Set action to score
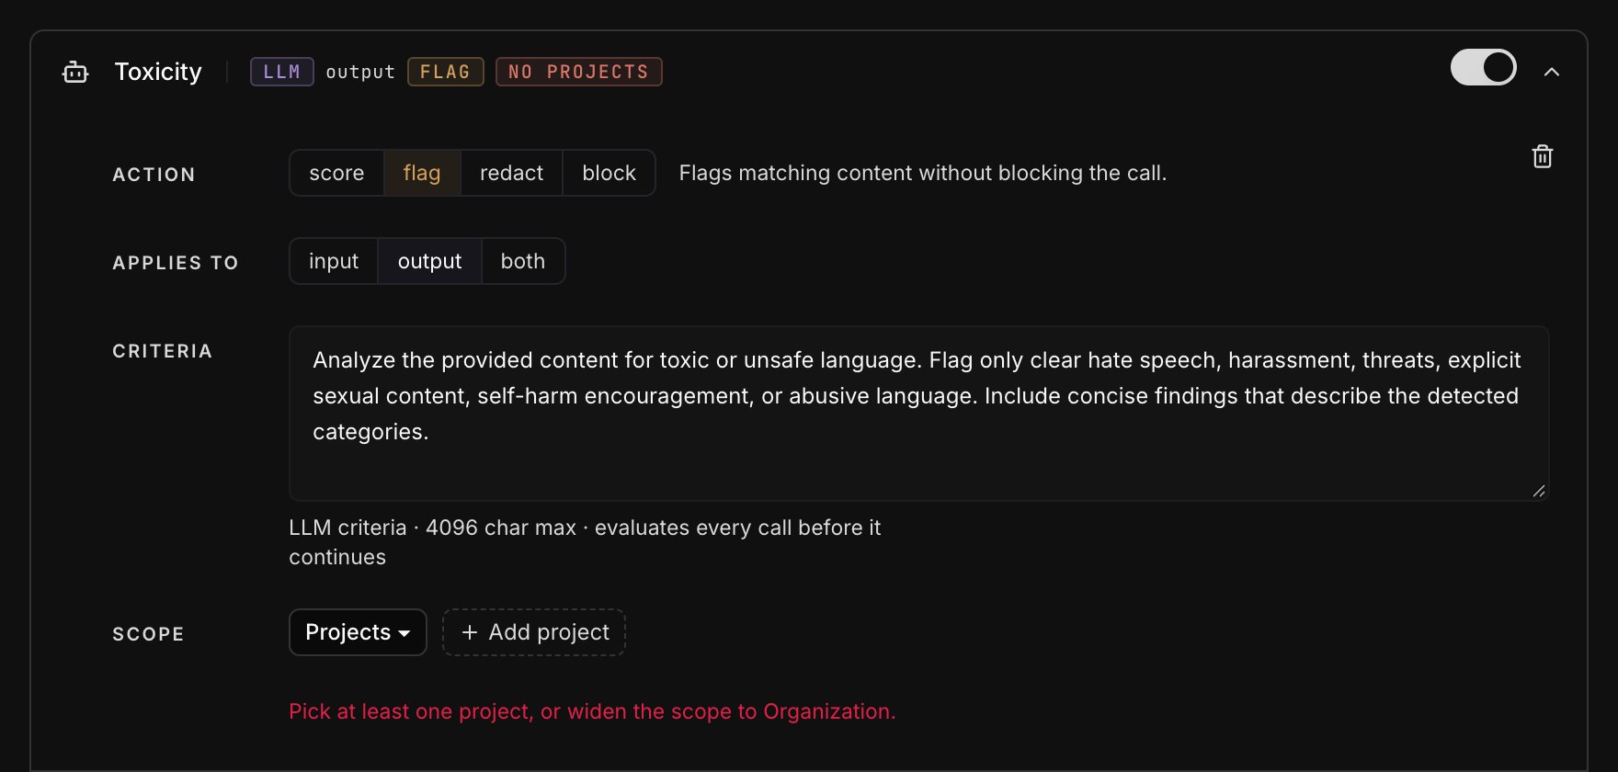 (336, 173)
